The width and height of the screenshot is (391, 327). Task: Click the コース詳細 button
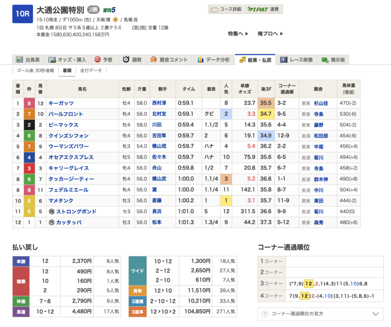click(226, 10)
